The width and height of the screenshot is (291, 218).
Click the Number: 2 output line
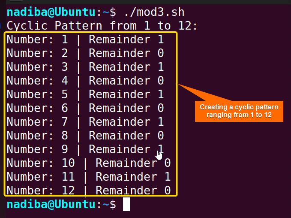pos(85,53)
